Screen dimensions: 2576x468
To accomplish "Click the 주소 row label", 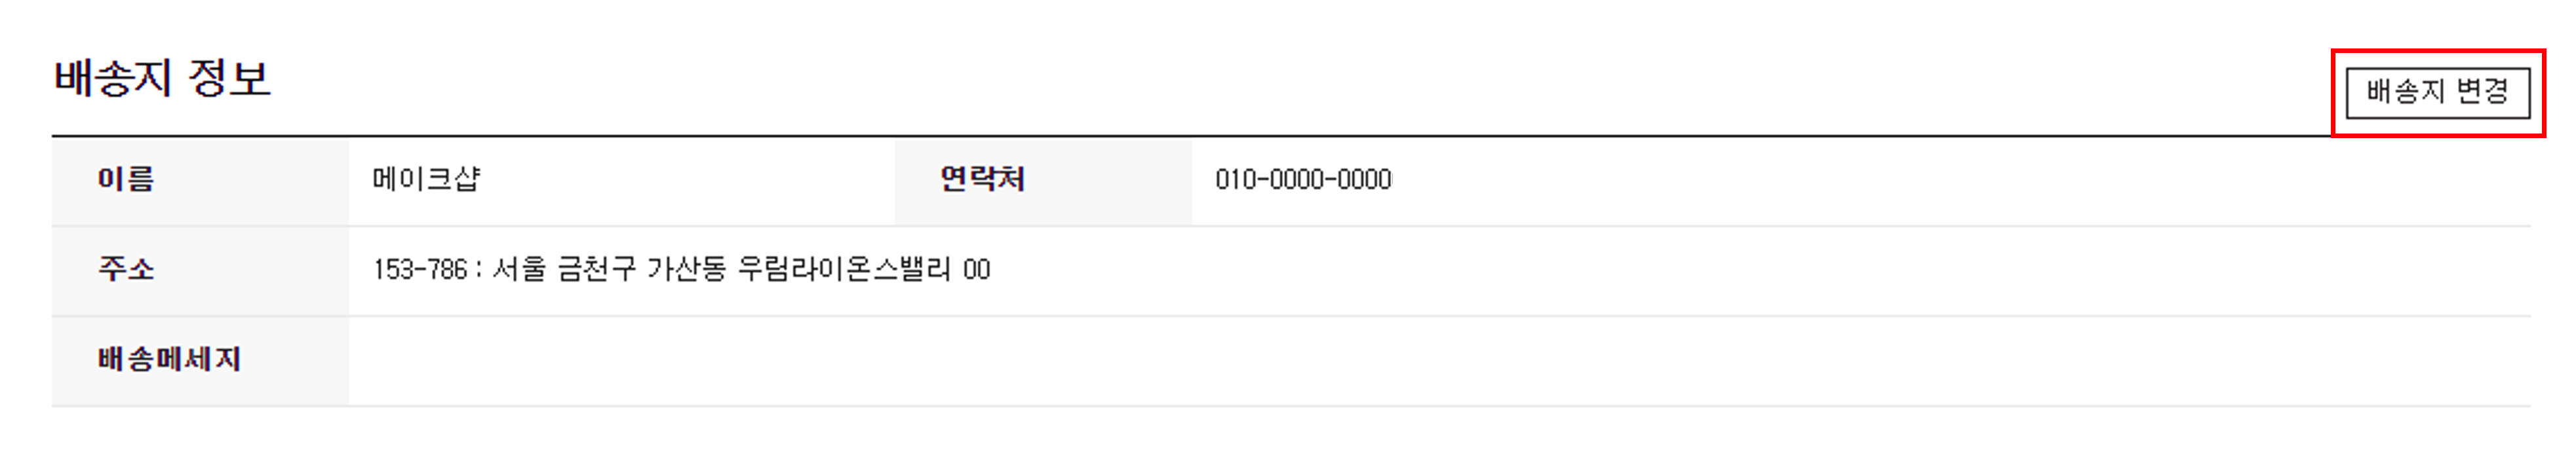I will point(126,270).
